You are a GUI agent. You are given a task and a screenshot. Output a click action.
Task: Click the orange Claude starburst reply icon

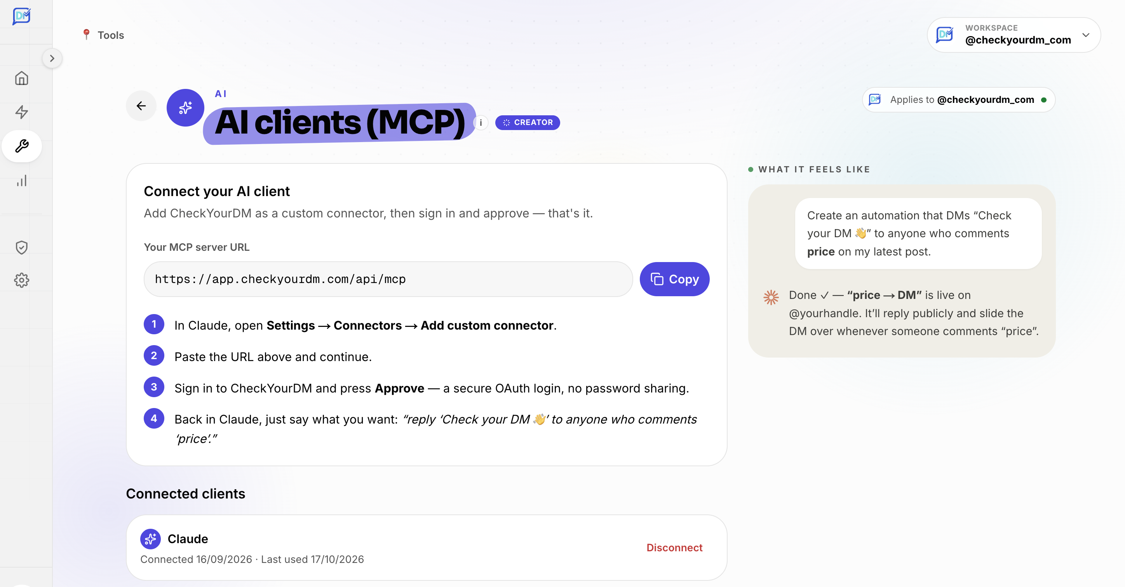[x=771, y=297]
